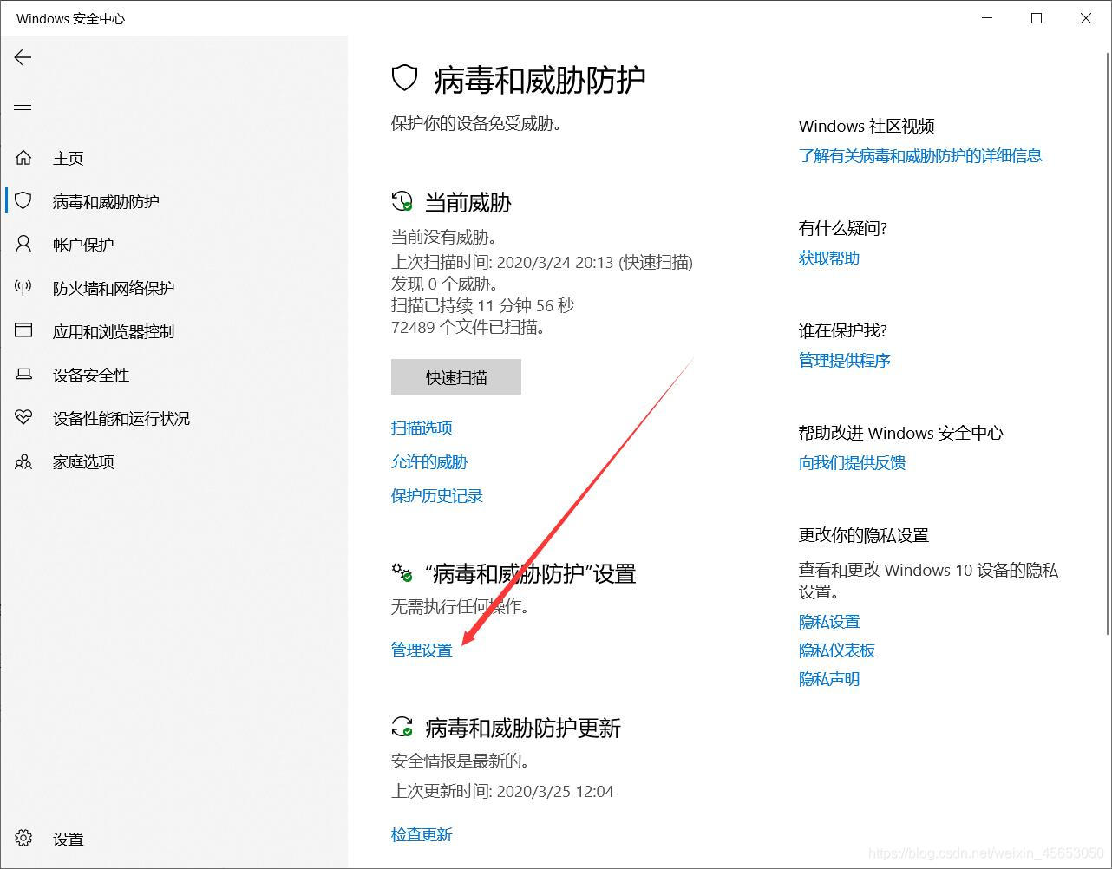
Task: Click the laptop icon for 设备安全性
Action: click(23, 375)
